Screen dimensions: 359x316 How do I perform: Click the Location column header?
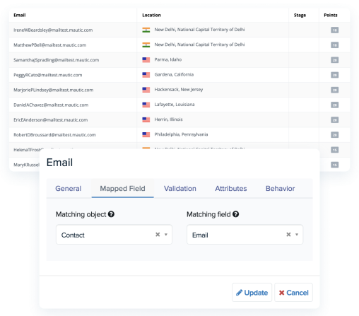point(151,15)
